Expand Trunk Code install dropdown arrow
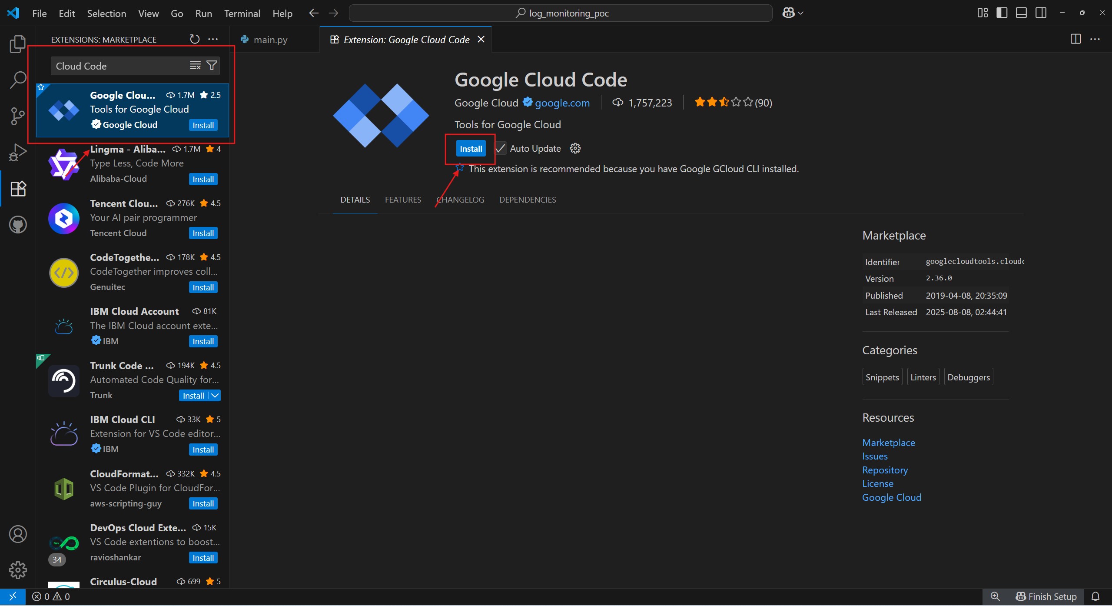The image size is (1112, 606). click(215, 396)
